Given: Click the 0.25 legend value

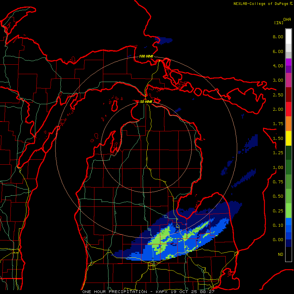Looking at the screenshot, I should [x=278, y=211].
